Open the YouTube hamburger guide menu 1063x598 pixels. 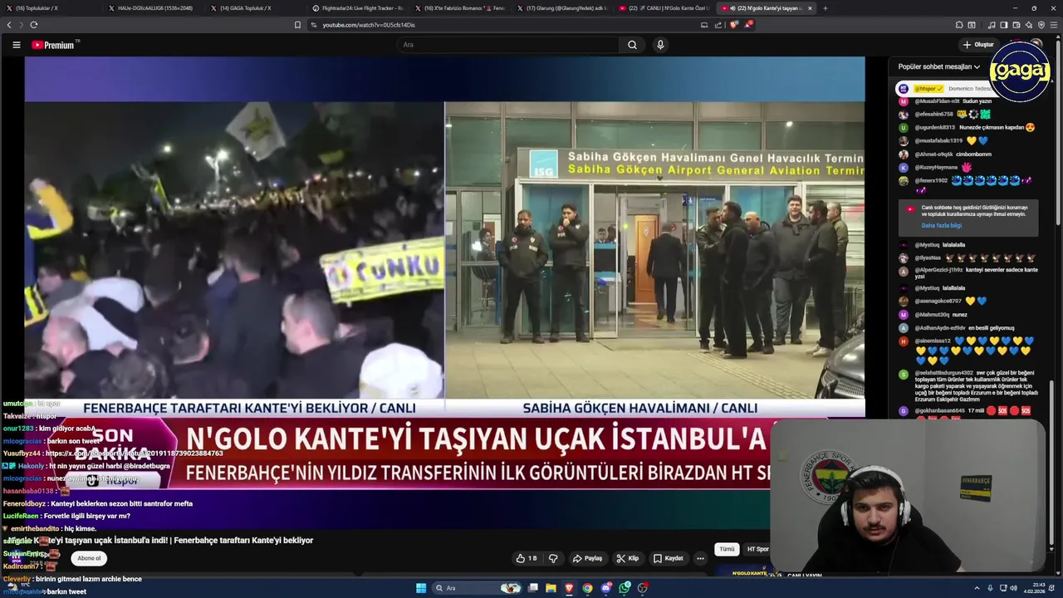click(16, 45)
